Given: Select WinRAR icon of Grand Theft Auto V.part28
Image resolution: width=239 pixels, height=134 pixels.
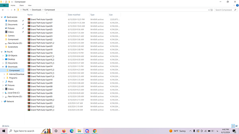Looking at the screenshot, I should click(x=29, y=19).
